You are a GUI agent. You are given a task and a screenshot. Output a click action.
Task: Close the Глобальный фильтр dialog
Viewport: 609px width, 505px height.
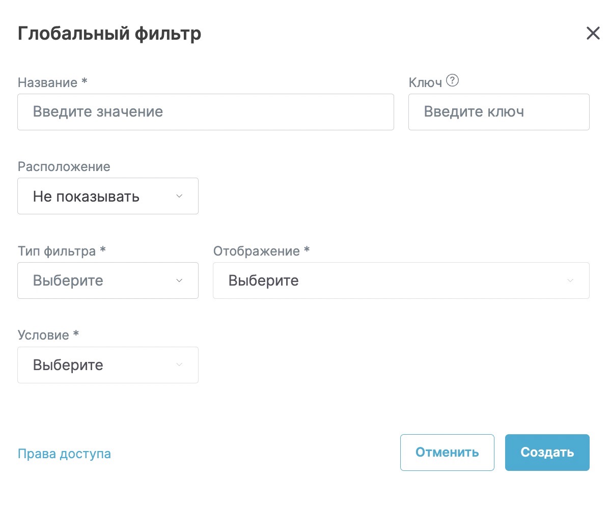[x=593, y=34]
